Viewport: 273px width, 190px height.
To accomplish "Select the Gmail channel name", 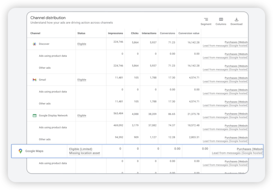I will [x=42, y=80].
